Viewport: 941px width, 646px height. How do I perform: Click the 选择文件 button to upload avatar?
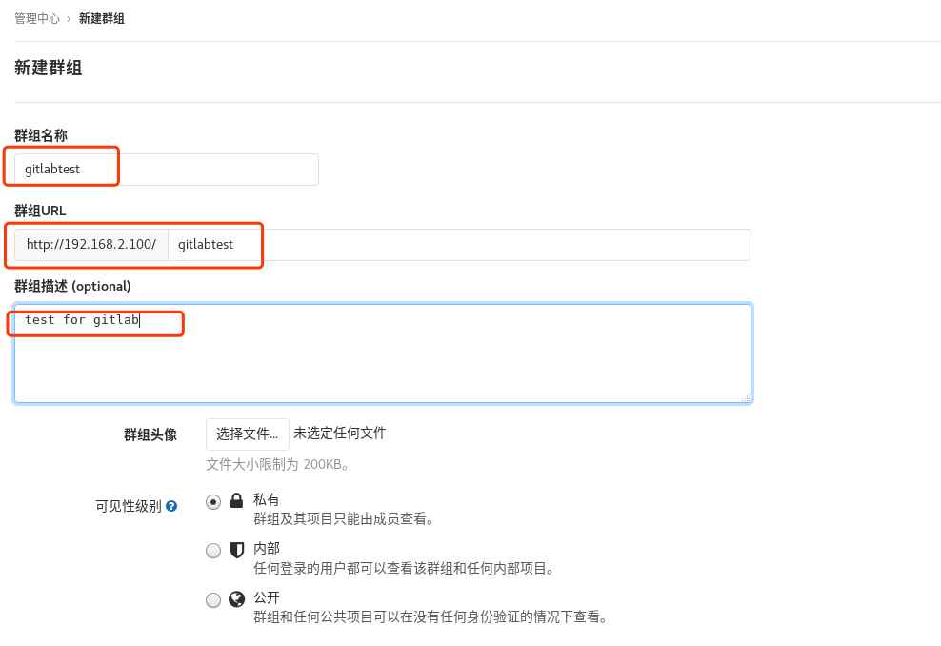point(247,434)
